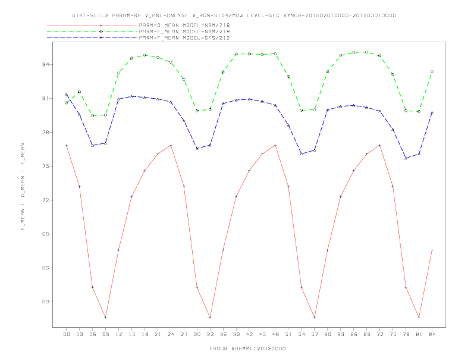This screenshot has height=364, width=471.
Task: Click x-axis tick label 00
Action: tap(67, 334)
